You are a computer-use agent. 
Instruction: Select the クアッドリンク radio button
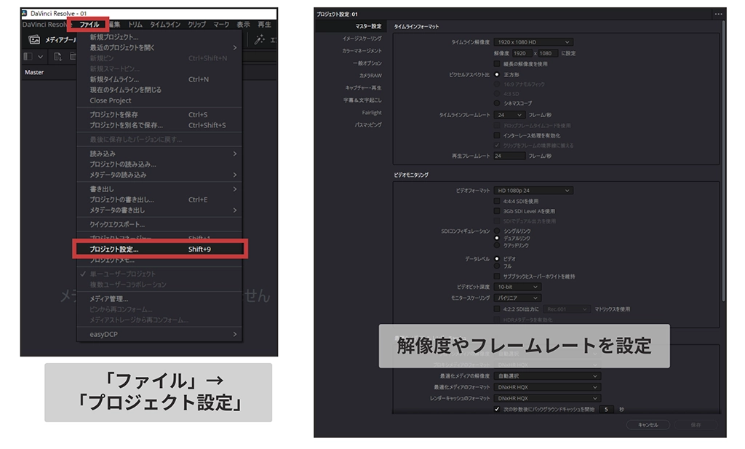497,245
